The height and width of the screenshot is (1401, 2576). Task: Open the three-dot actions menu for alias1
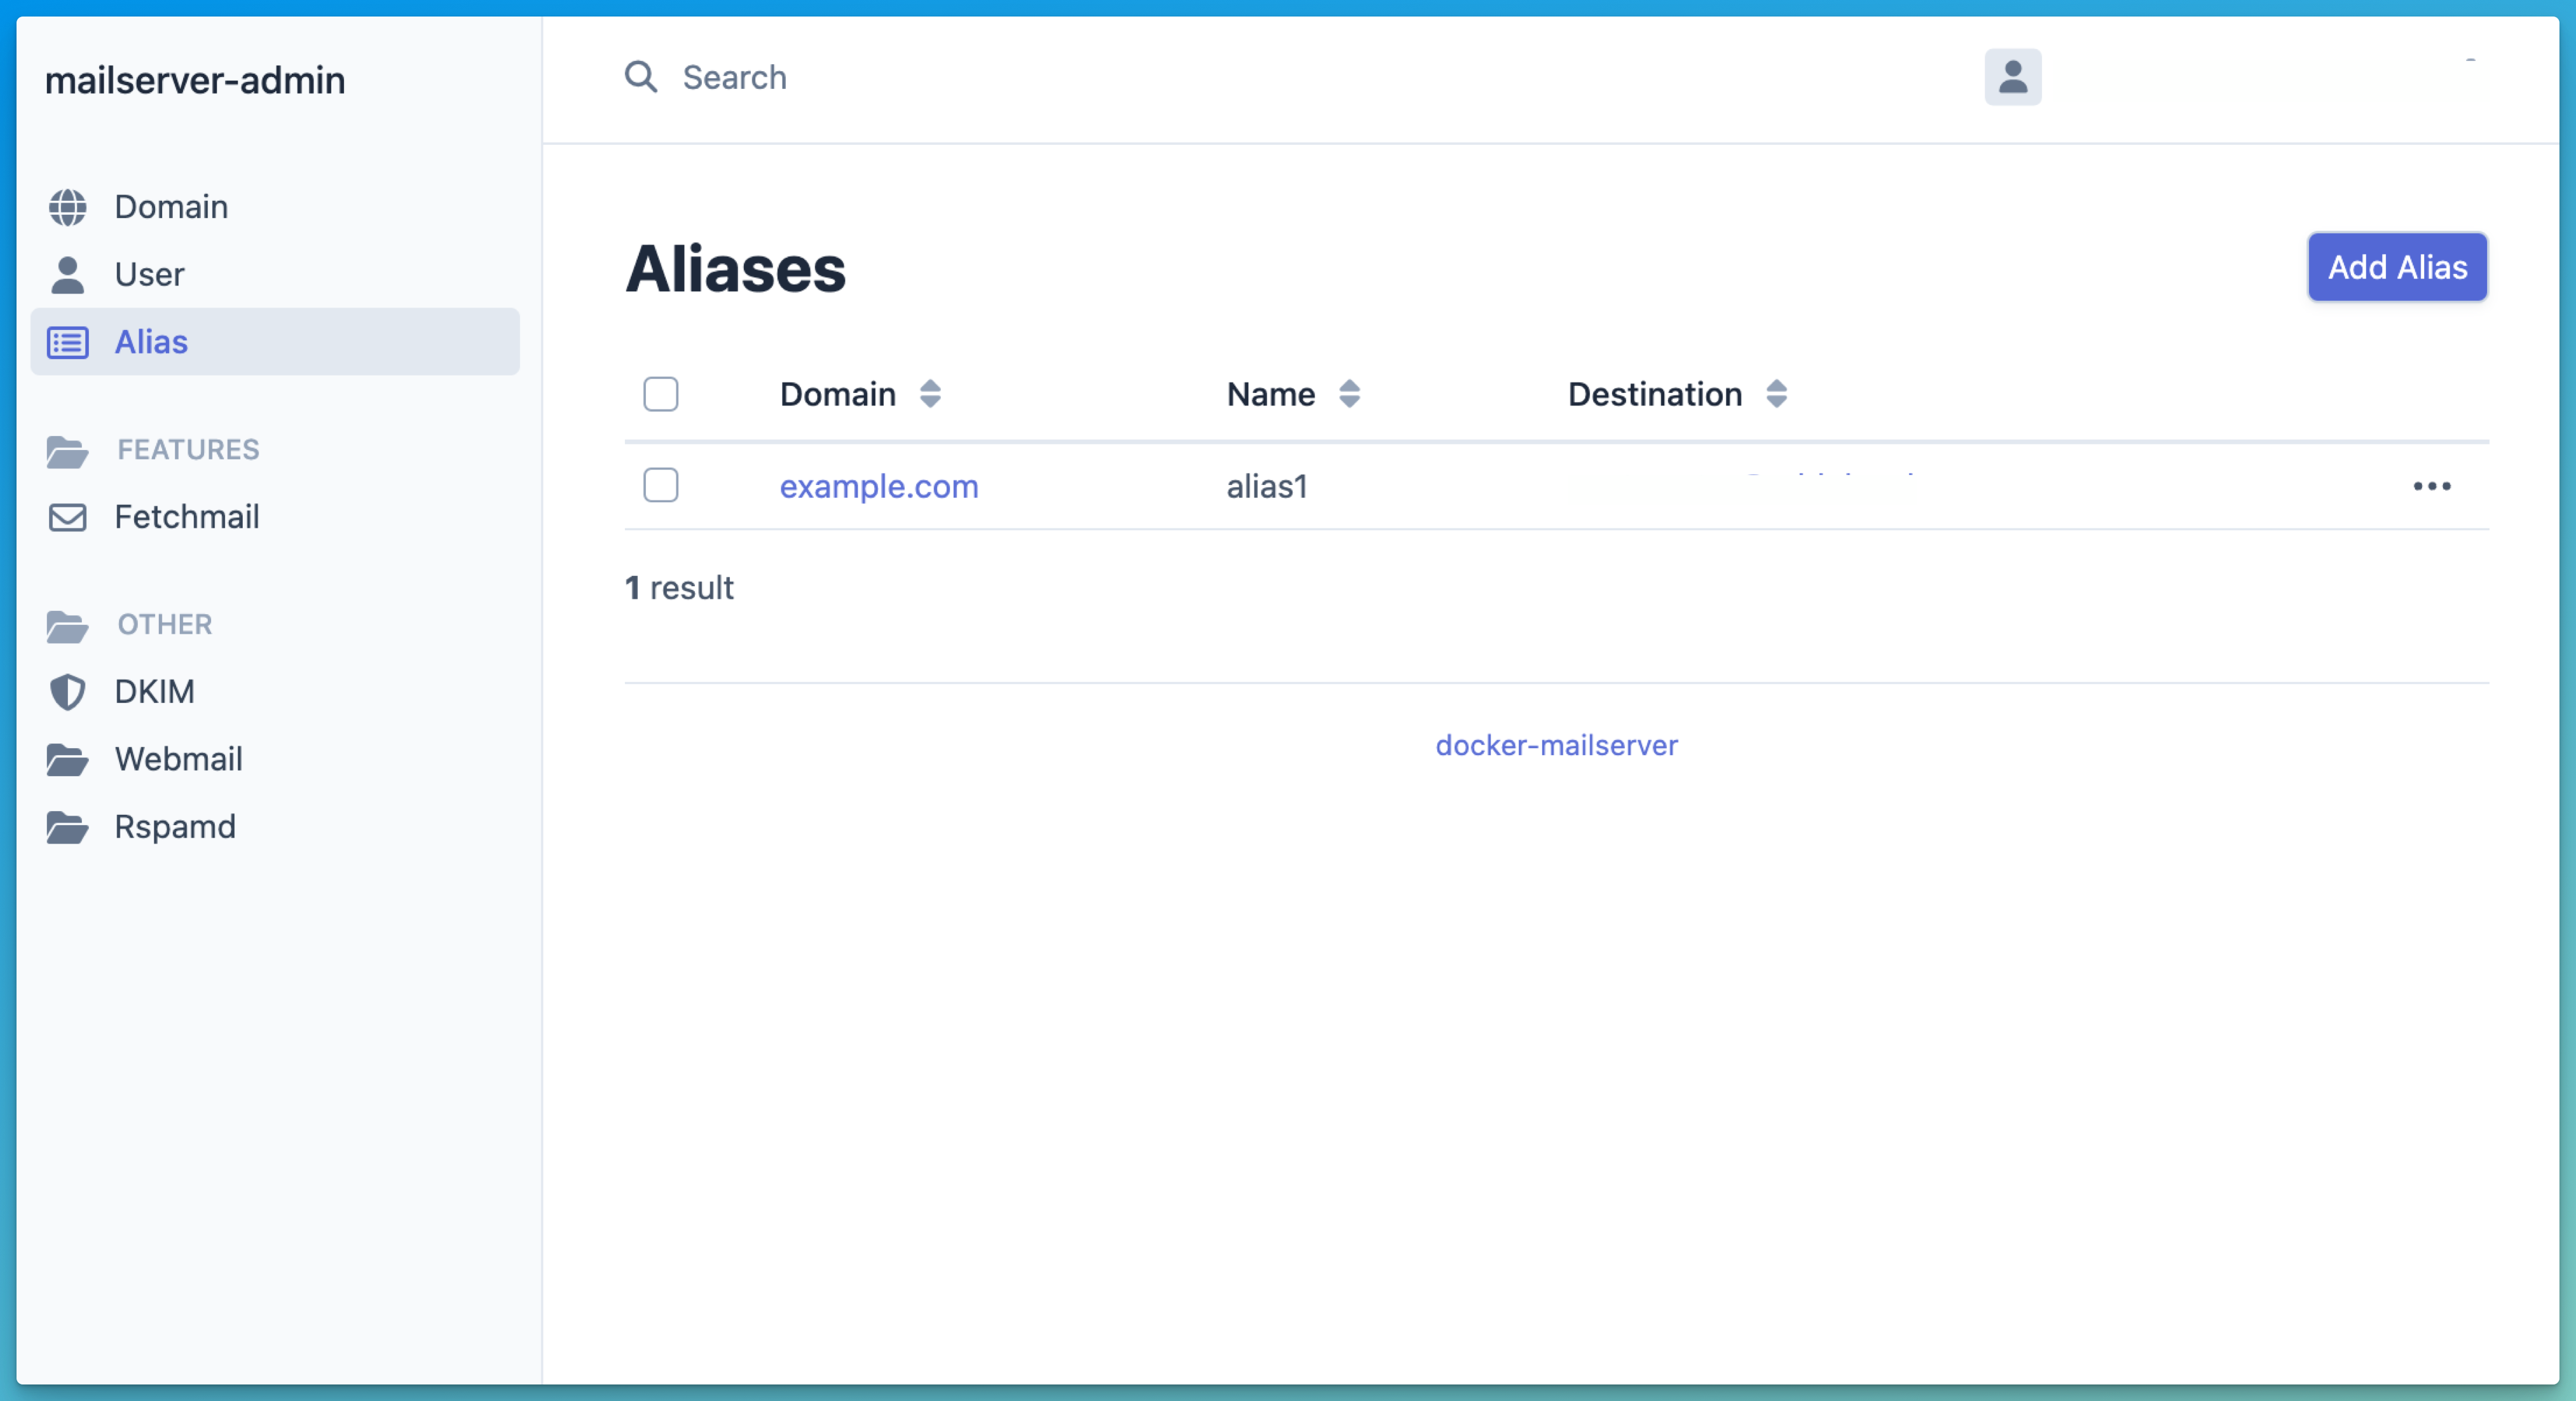pyautogui.click(x=2431, y=487)
